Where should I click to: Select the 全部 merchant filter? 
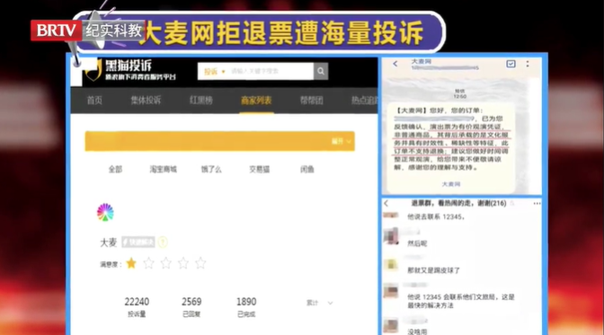pyautogui.click(x=115, y=170)
